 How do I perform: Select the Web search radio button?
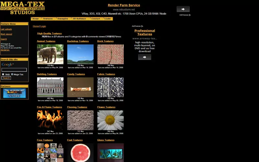coord(3,74)
